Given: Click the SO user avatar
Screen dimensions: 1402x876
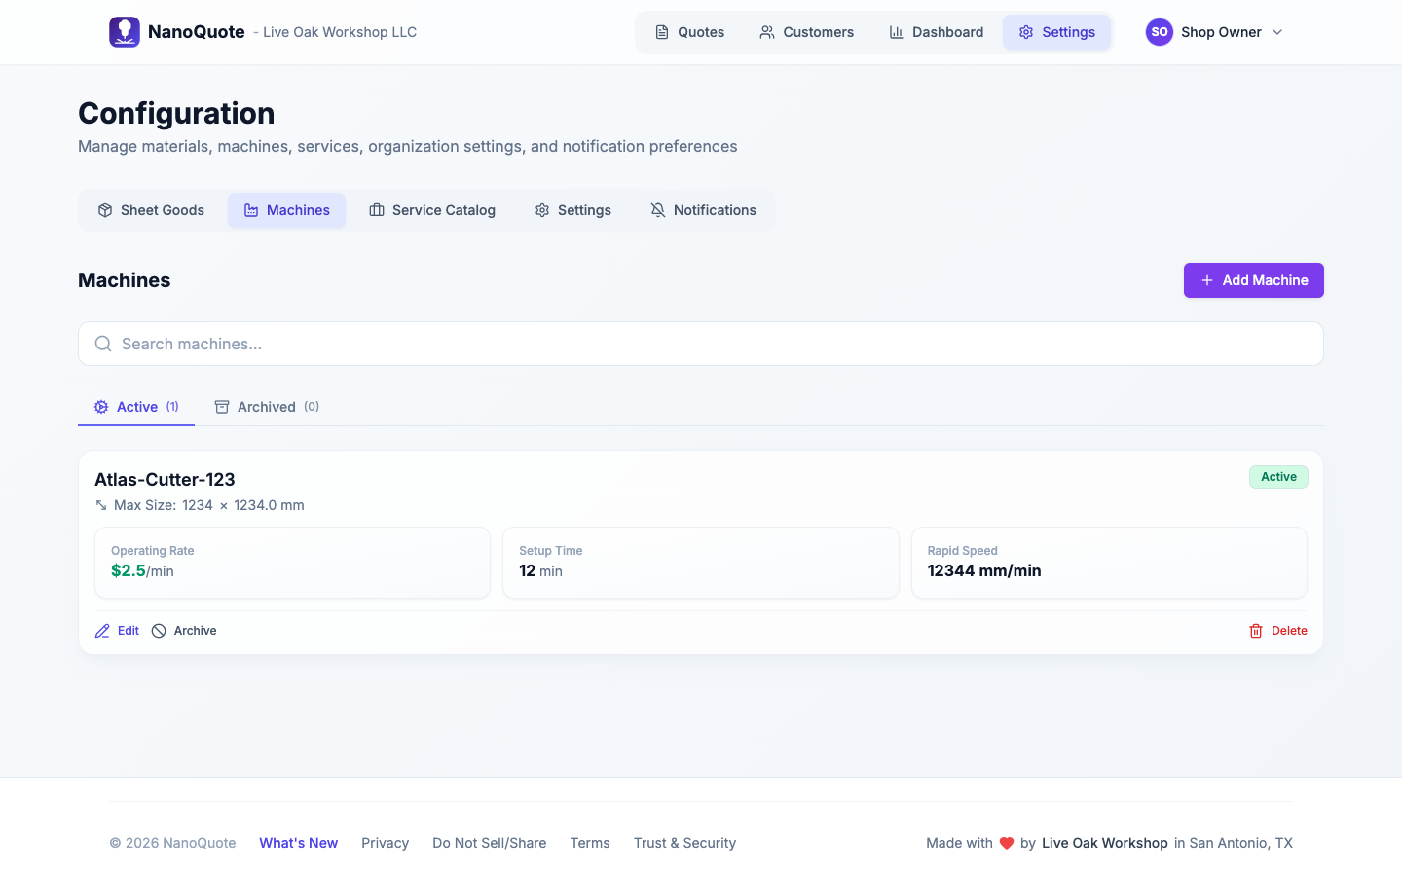Looking at the screenshot, I should (x=1159, y=32).
